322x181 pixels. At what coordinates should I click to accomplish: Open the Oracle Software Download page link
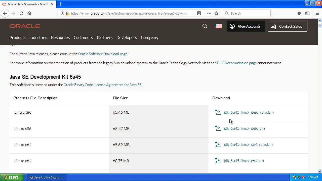click(x=103, y=54)
